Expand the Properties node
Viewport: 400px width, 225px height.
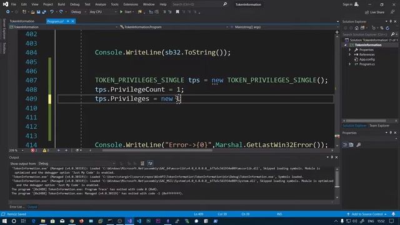pyautogui.click(x=350, y=50)
